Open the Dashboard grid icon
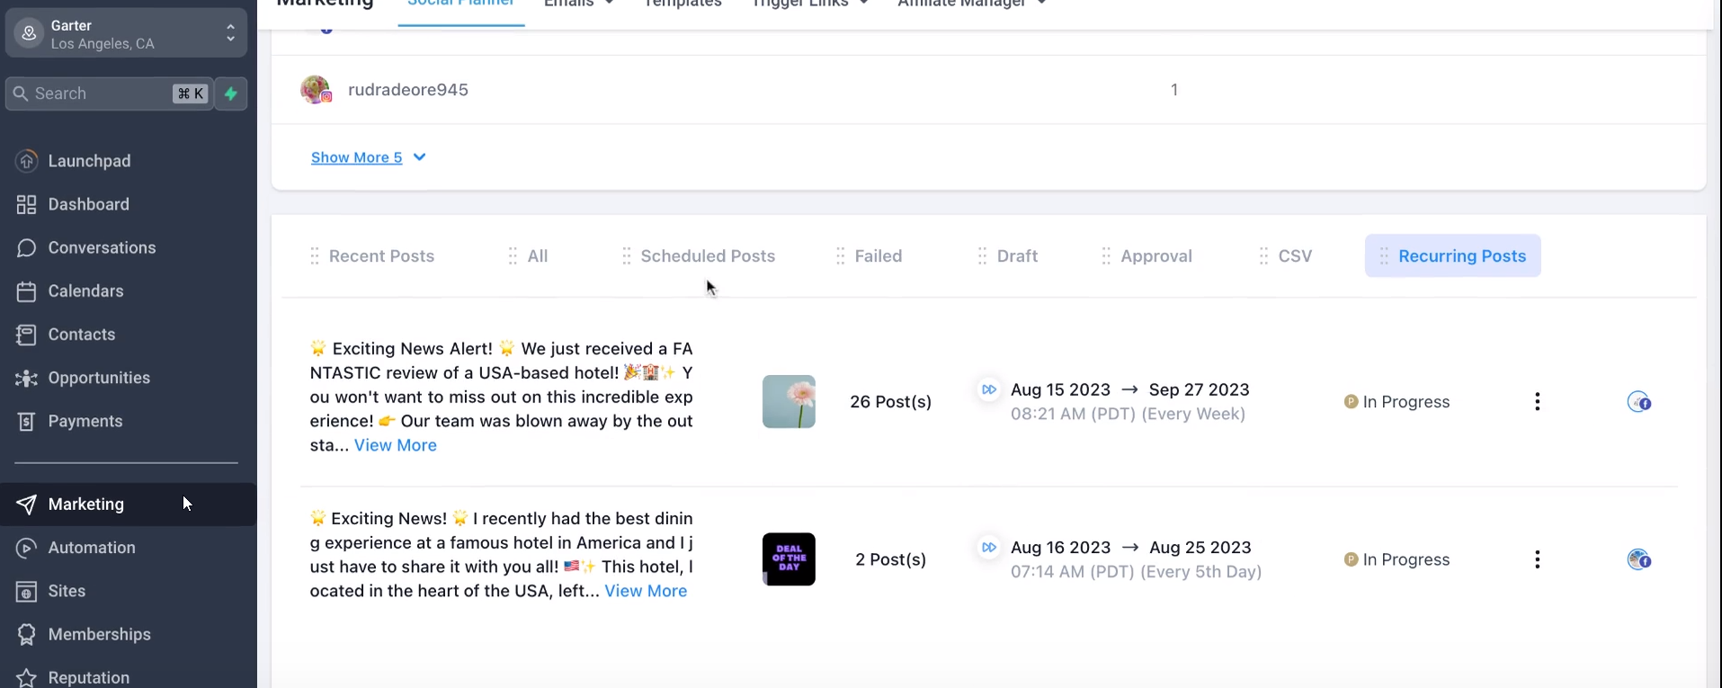This screenshot has width=1722, height=688. tap(27, 204)
